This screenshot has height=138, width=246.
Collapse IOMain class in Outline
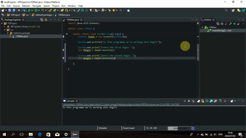click(202, 27)
